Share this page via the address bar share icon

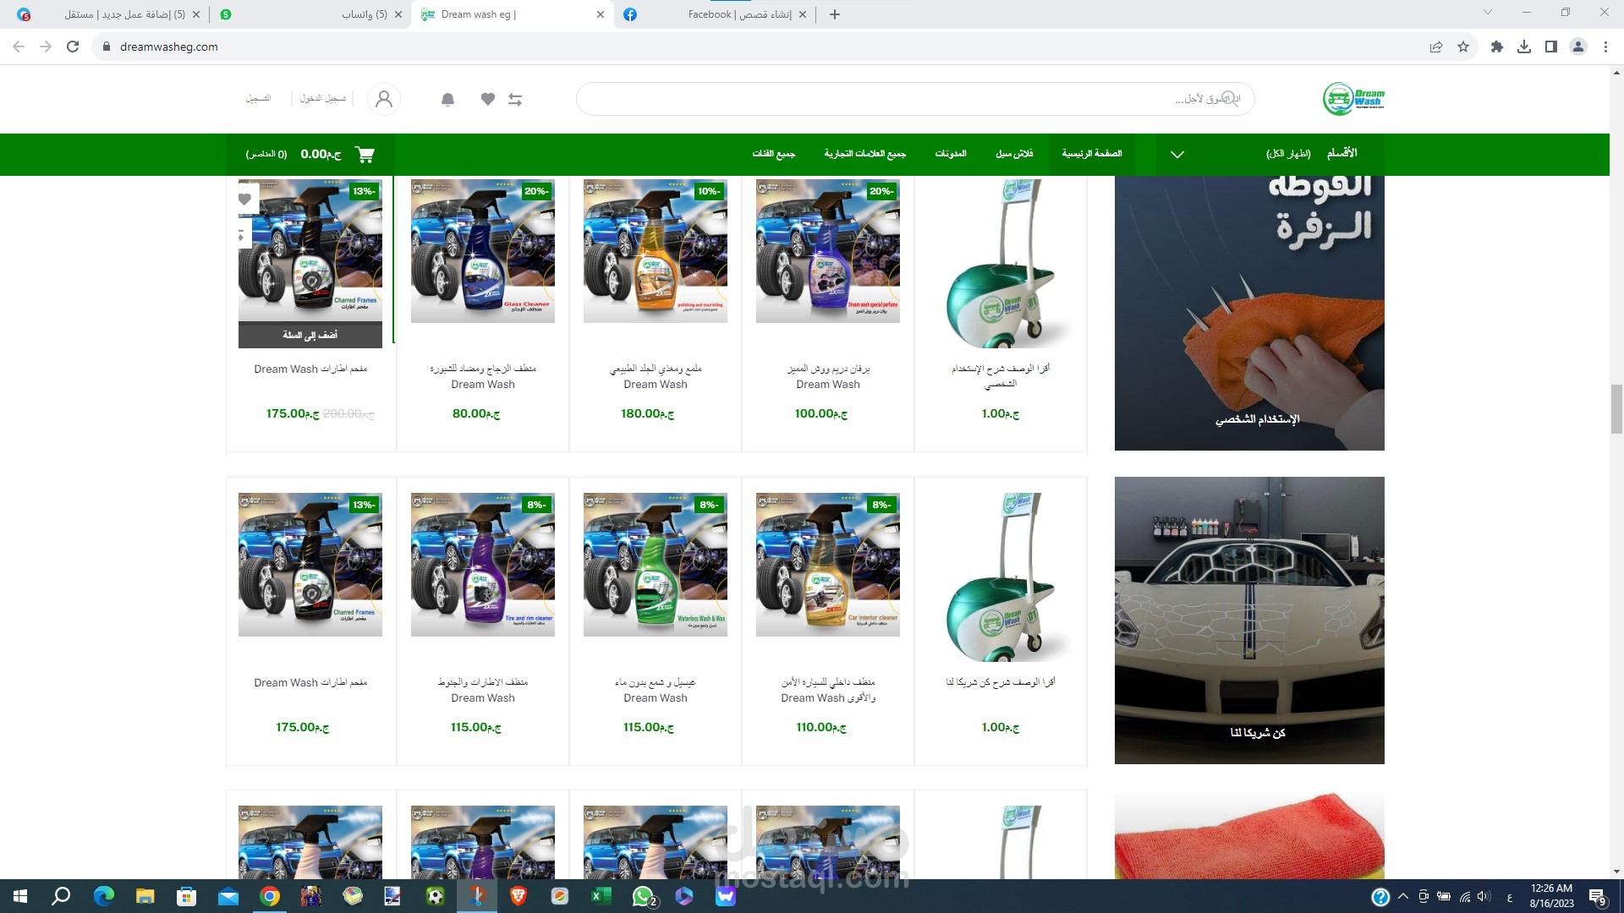(x=1436, y=46)
